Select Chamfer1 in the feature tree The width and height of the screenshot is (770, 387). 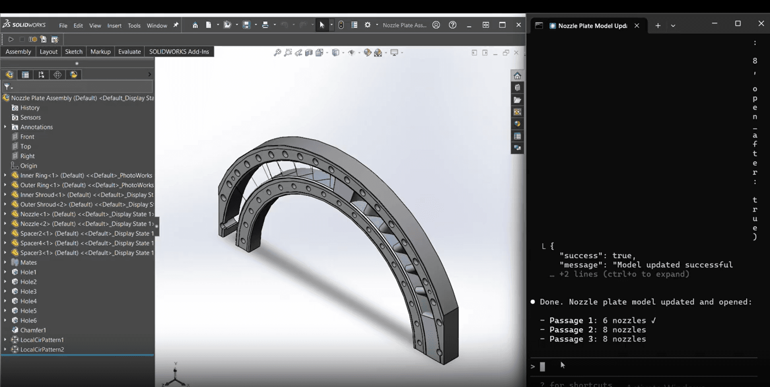click(33, 330)
